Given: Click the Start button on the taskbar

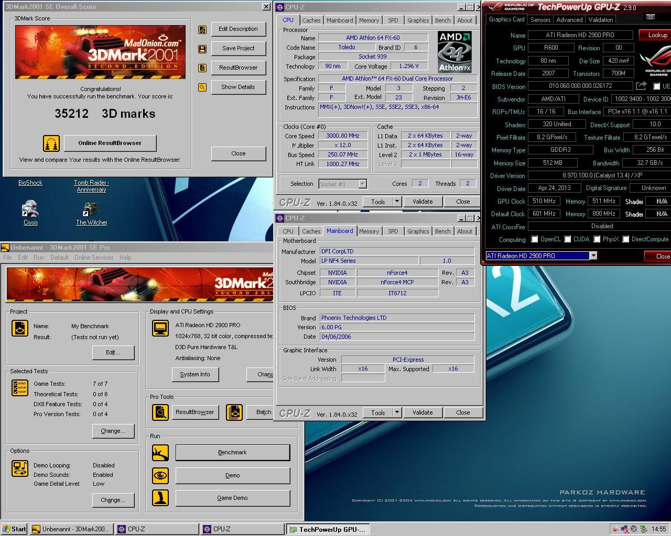Looking at the screenshot, I should point(14,529).
